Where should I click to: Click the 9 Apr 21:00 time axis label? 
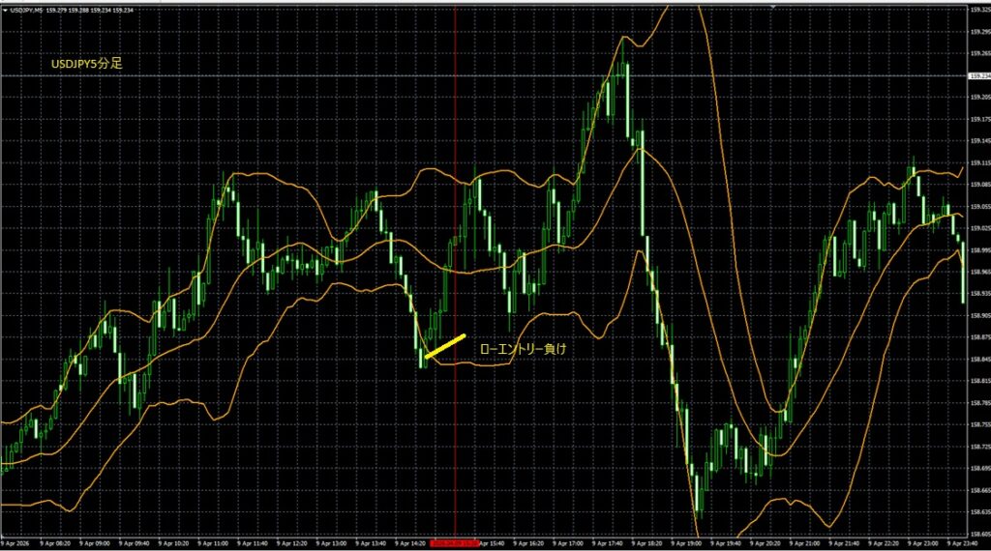pos(804,543)
